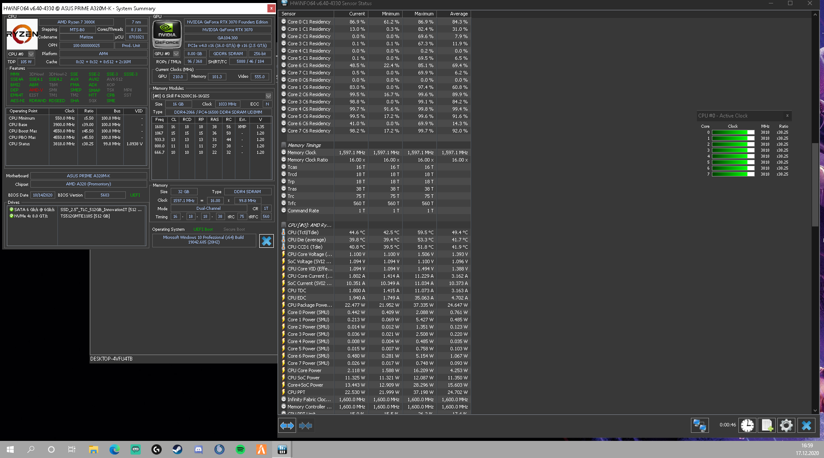
Task: Click the NVIDIA GeForce RTX 3070 Founders Edition field
Action: [228, 22]
